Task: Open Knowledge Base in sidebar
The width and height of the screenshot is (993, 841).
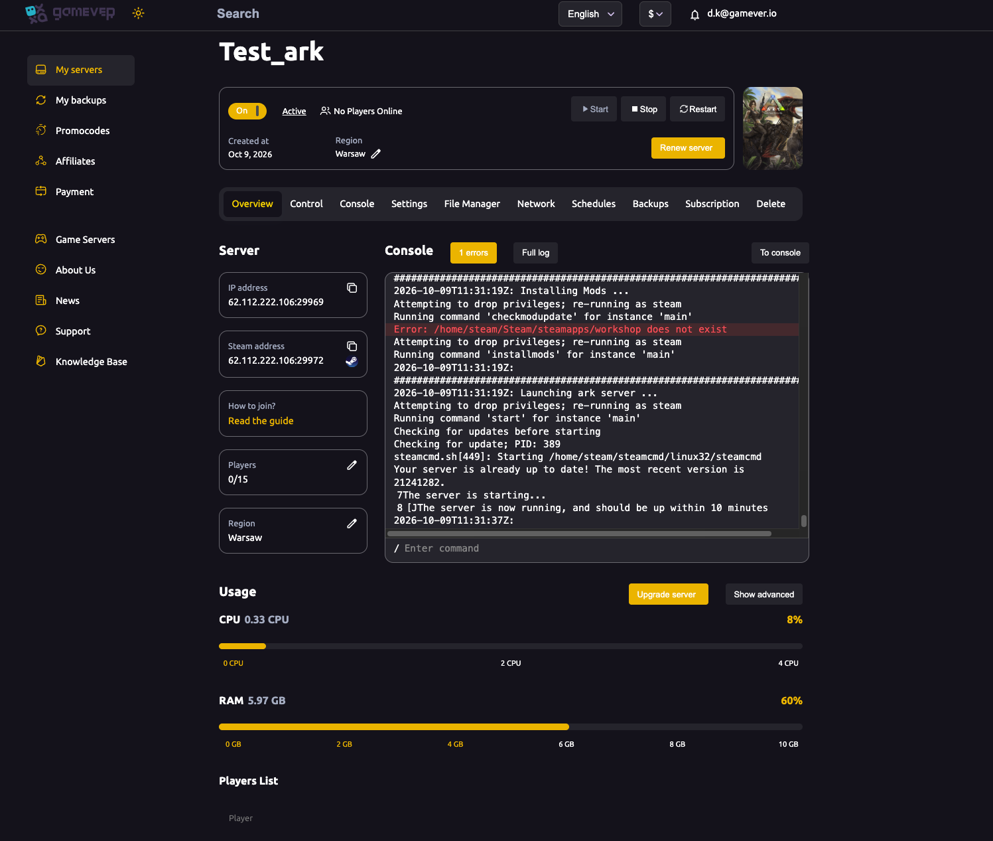Action: click(x=81, y=362)
